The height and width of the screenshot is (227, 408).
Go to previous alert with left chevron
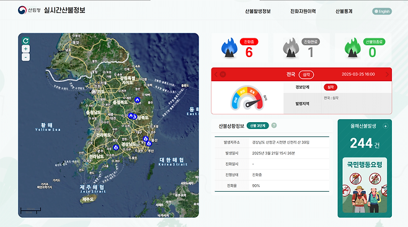pos(216,74)
